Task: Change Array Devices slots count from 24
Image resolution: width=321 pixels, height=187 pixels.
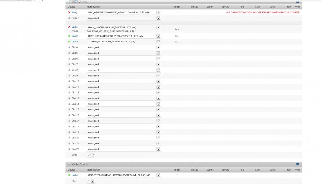Action: pyautogui.click(x=91, y=155)
